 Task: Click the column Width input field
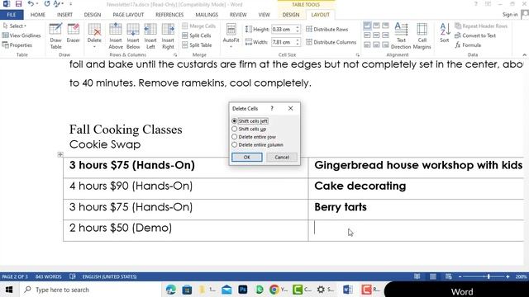pos(283,42)
